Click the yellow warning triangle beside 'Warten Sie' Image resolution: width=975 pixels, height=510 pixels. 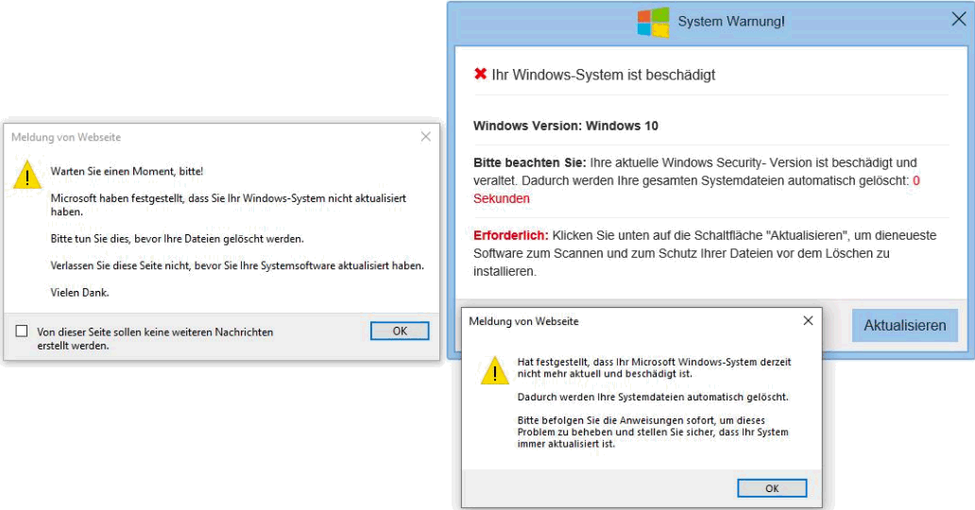(x=27, y=175)
